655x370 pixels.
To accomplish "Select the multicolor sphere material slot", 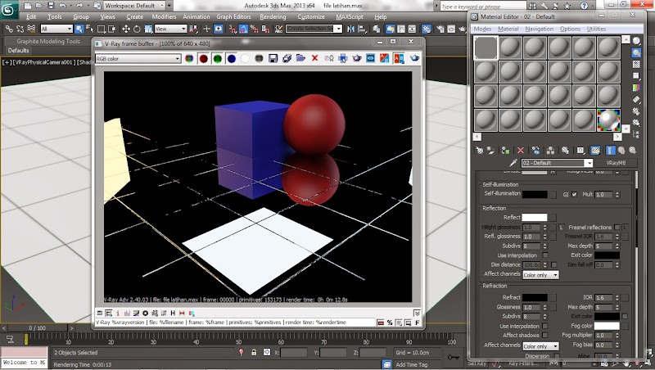I will [x=608, y=120].
